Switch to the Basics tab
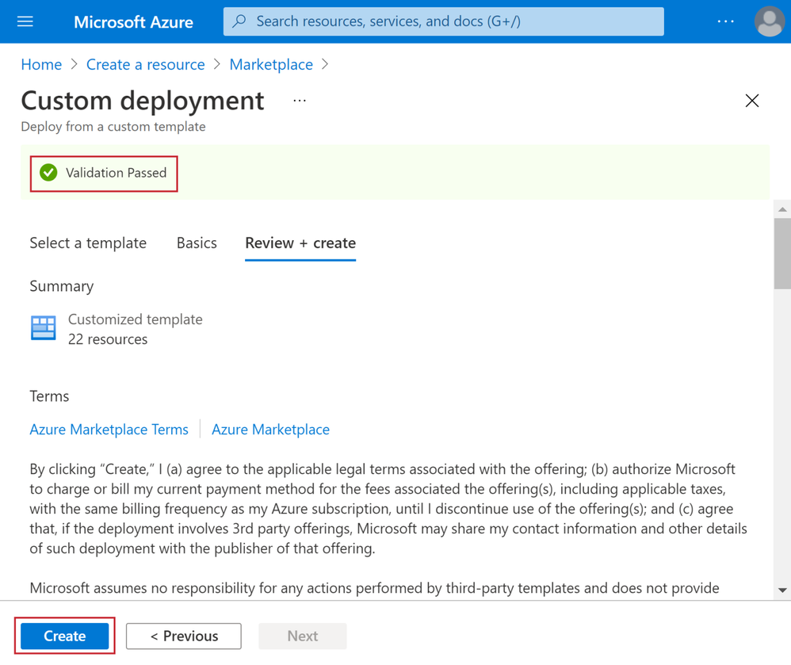This screenshot has width=791, height=665. coord(197,243)
